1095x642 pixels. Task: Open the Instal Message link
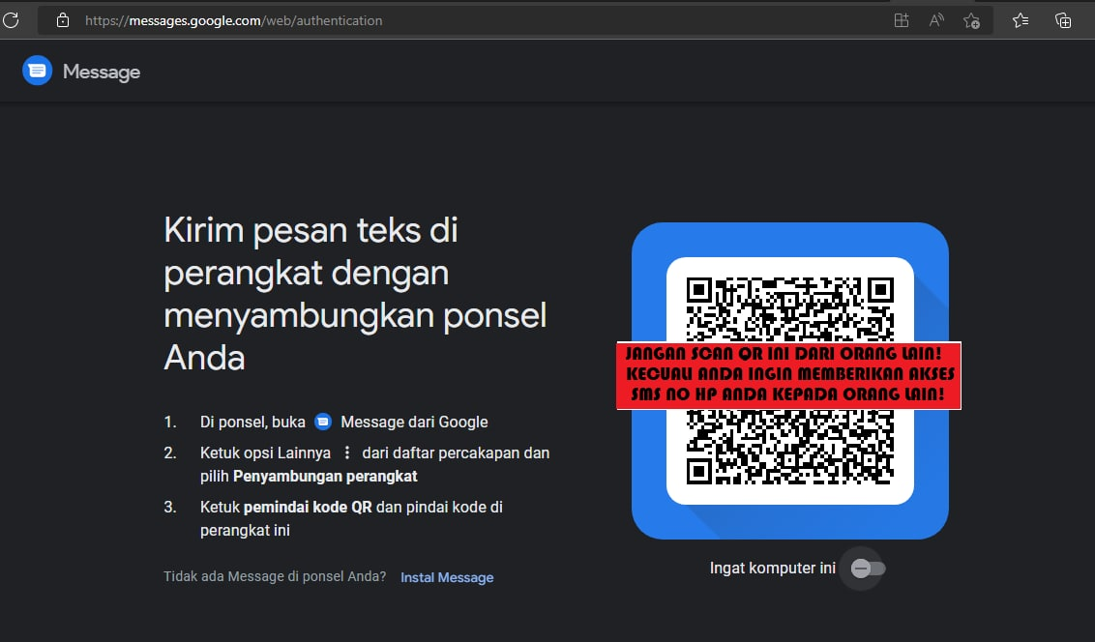[x=447, y=577]
